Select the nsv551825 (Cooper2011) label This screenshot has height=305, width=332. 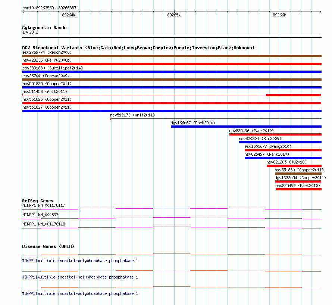click(47, 84)
